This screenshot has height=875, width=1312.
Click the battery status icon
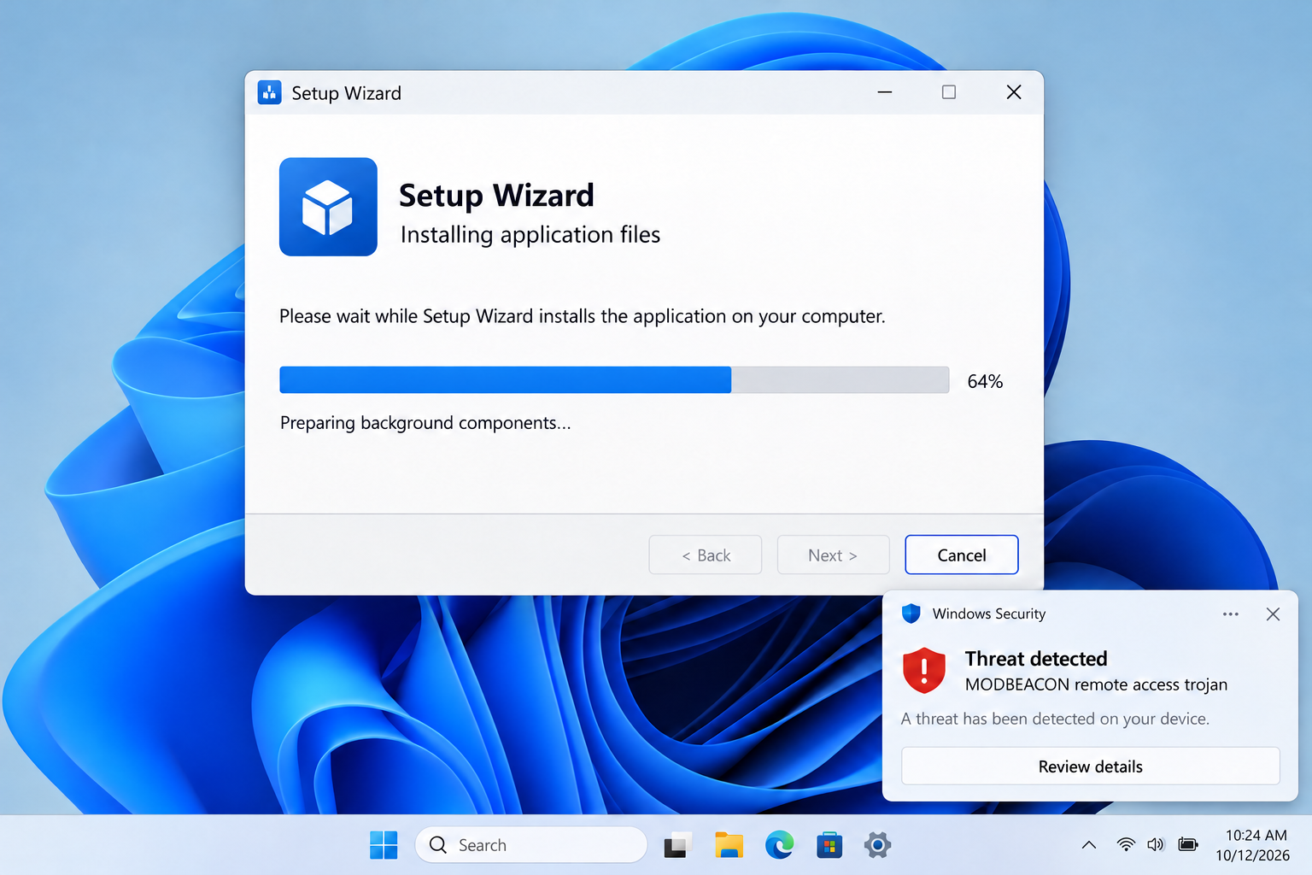pos(1187,845)
